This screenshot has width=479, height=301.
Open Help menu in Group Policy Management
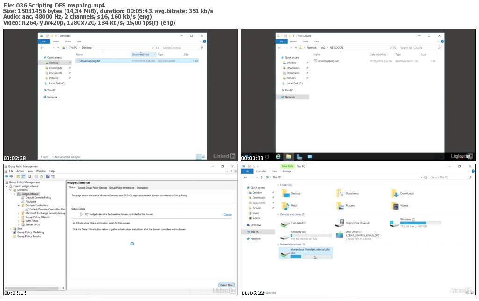point(52,171)
